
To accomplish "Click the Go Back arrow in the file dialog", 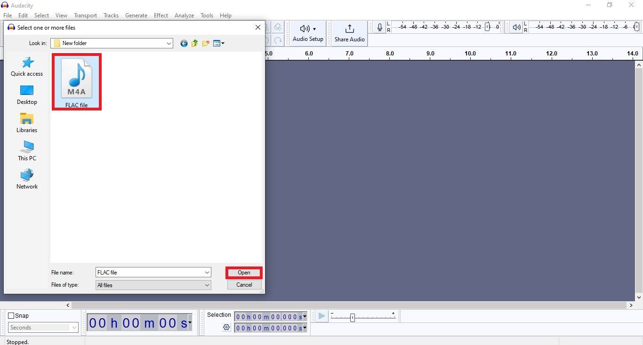I will 184,43.
